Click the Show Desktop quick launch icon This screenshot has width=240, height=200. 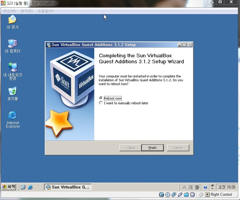pos(23,187)
